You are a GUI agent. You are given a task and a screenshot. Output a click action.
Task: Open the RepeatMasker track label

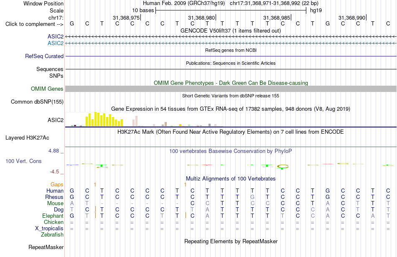[x=46, y=247]
